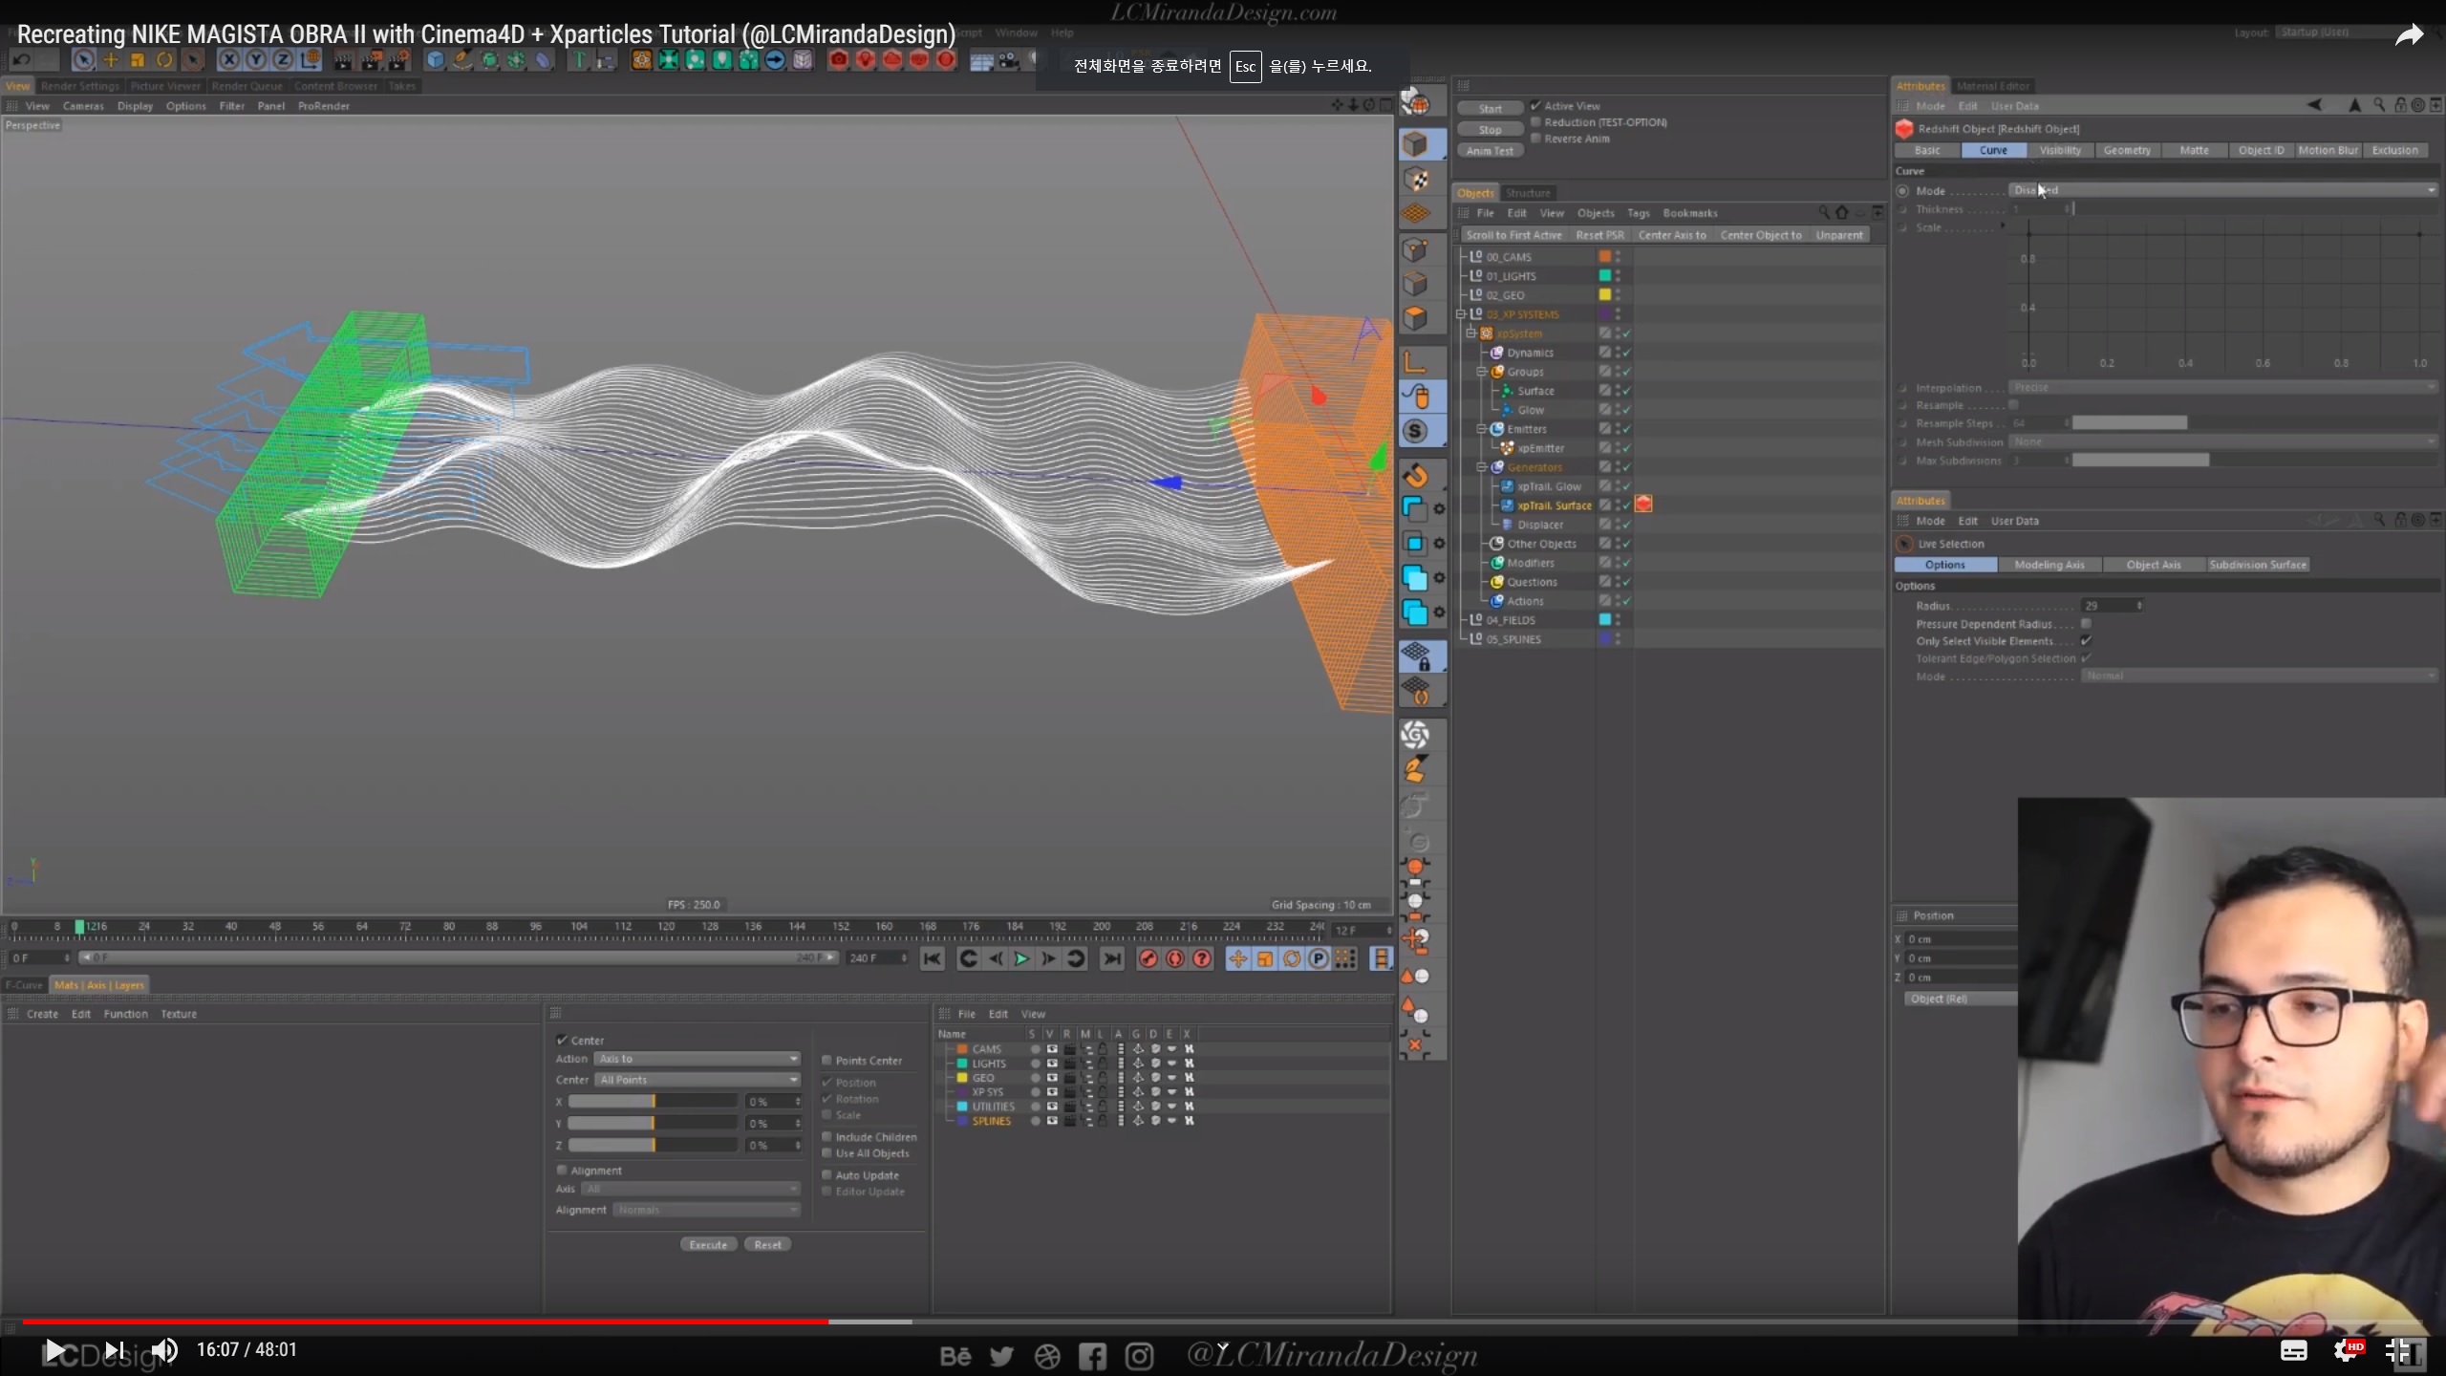Click the green MoText T icon
Screen dimensions: 2446x1376
tap(577, 60)
